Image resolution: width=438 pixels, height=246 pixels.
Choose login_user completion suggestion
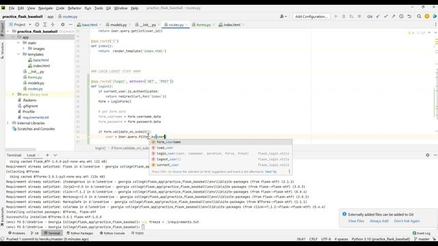(220, 153)
